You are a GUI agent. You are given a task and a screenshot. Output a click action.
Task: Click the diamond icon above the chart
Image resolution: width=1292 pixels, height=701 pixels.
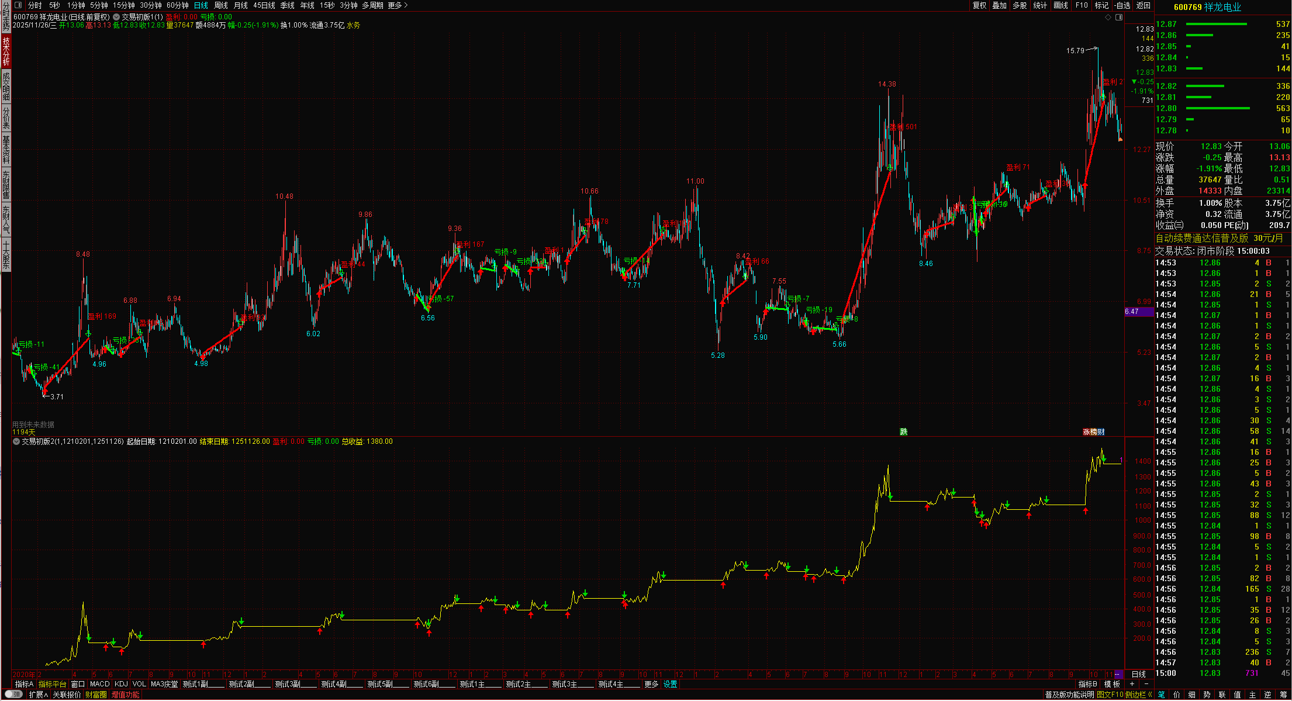click(x=1108, y=17)
